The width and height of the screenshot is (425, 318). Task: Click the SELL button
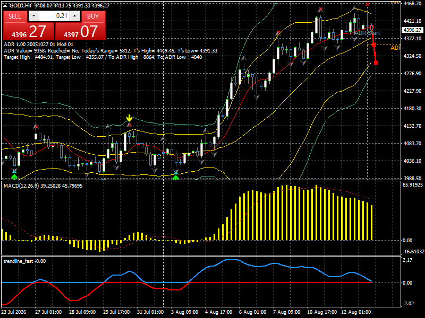click(x=15, y=16)
